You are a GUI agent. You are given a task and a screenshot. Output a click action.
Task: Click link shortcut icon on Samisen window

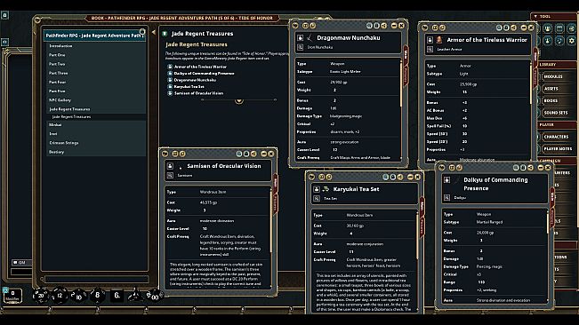pyautogui.click(x=165, y=154)
